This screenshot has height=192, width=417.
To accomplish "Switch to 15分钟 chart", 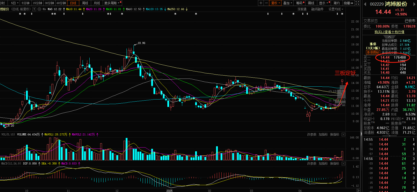I will pos(37,3).
